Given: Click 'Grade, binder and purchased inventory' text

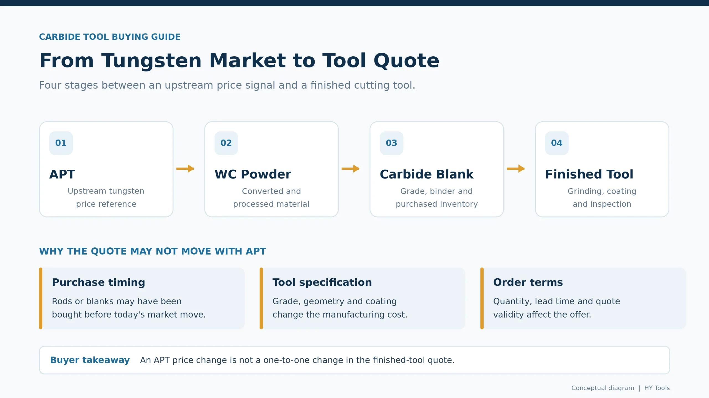Looking at the screenshot, I should (437, 197).
